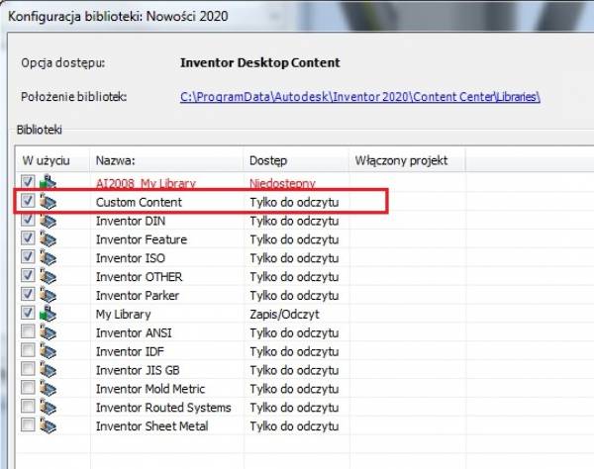This screenshot has height=469, width=594.
Task: Uncheck the Inventor Parker checkbox
Action: (x=28, y=294)
